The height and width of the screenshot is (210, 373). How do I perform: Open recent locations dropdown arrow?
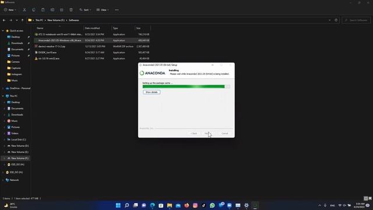click(x=17, y=20)
